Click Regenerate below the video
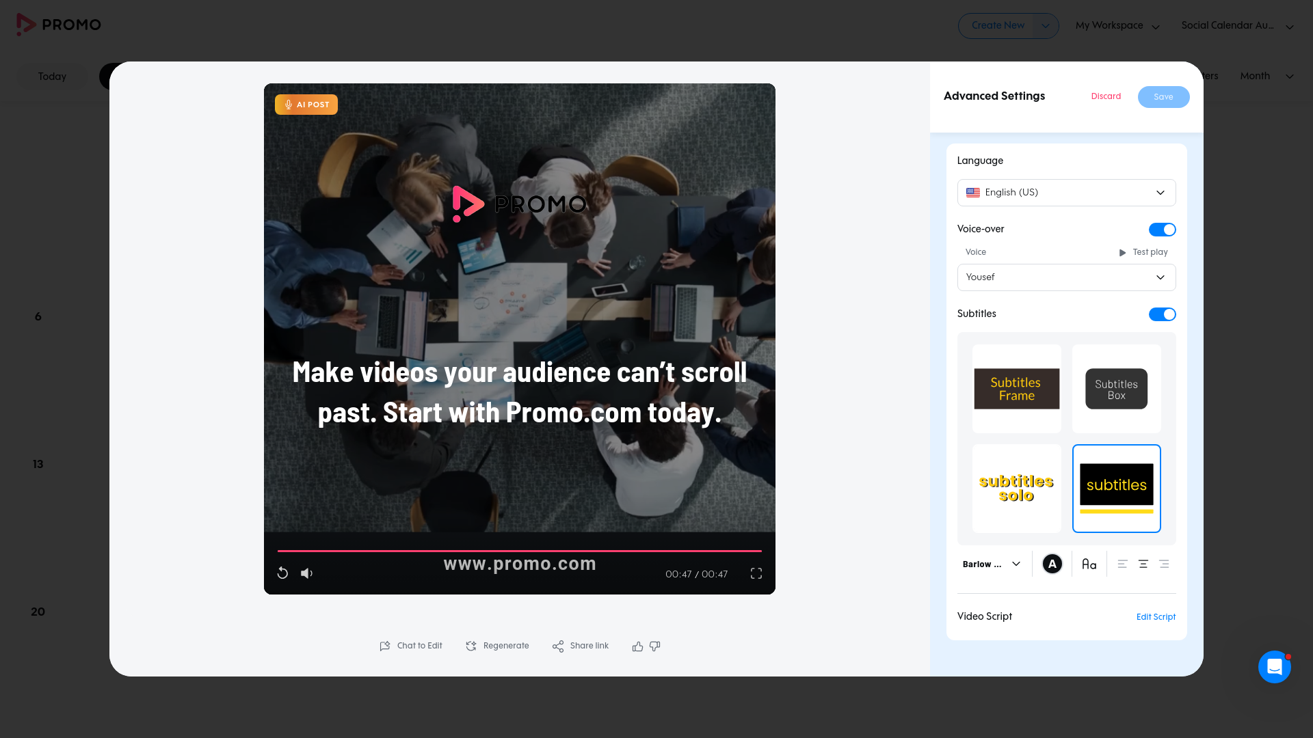This screenshot has width=1313, height=738. pos(498,646)
